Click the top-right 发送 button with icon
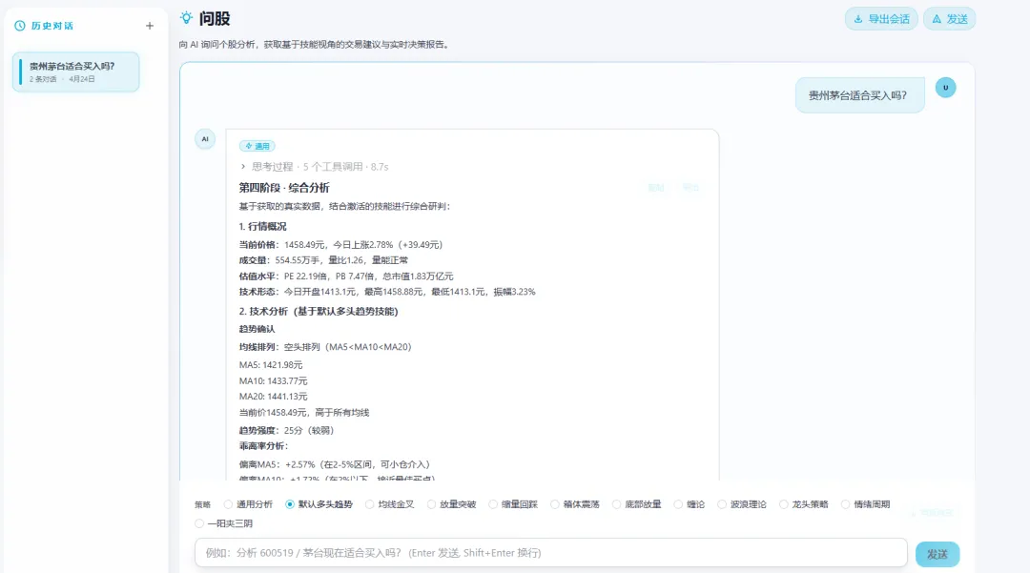The image size is (1030, 573). [x=949, y=19]
